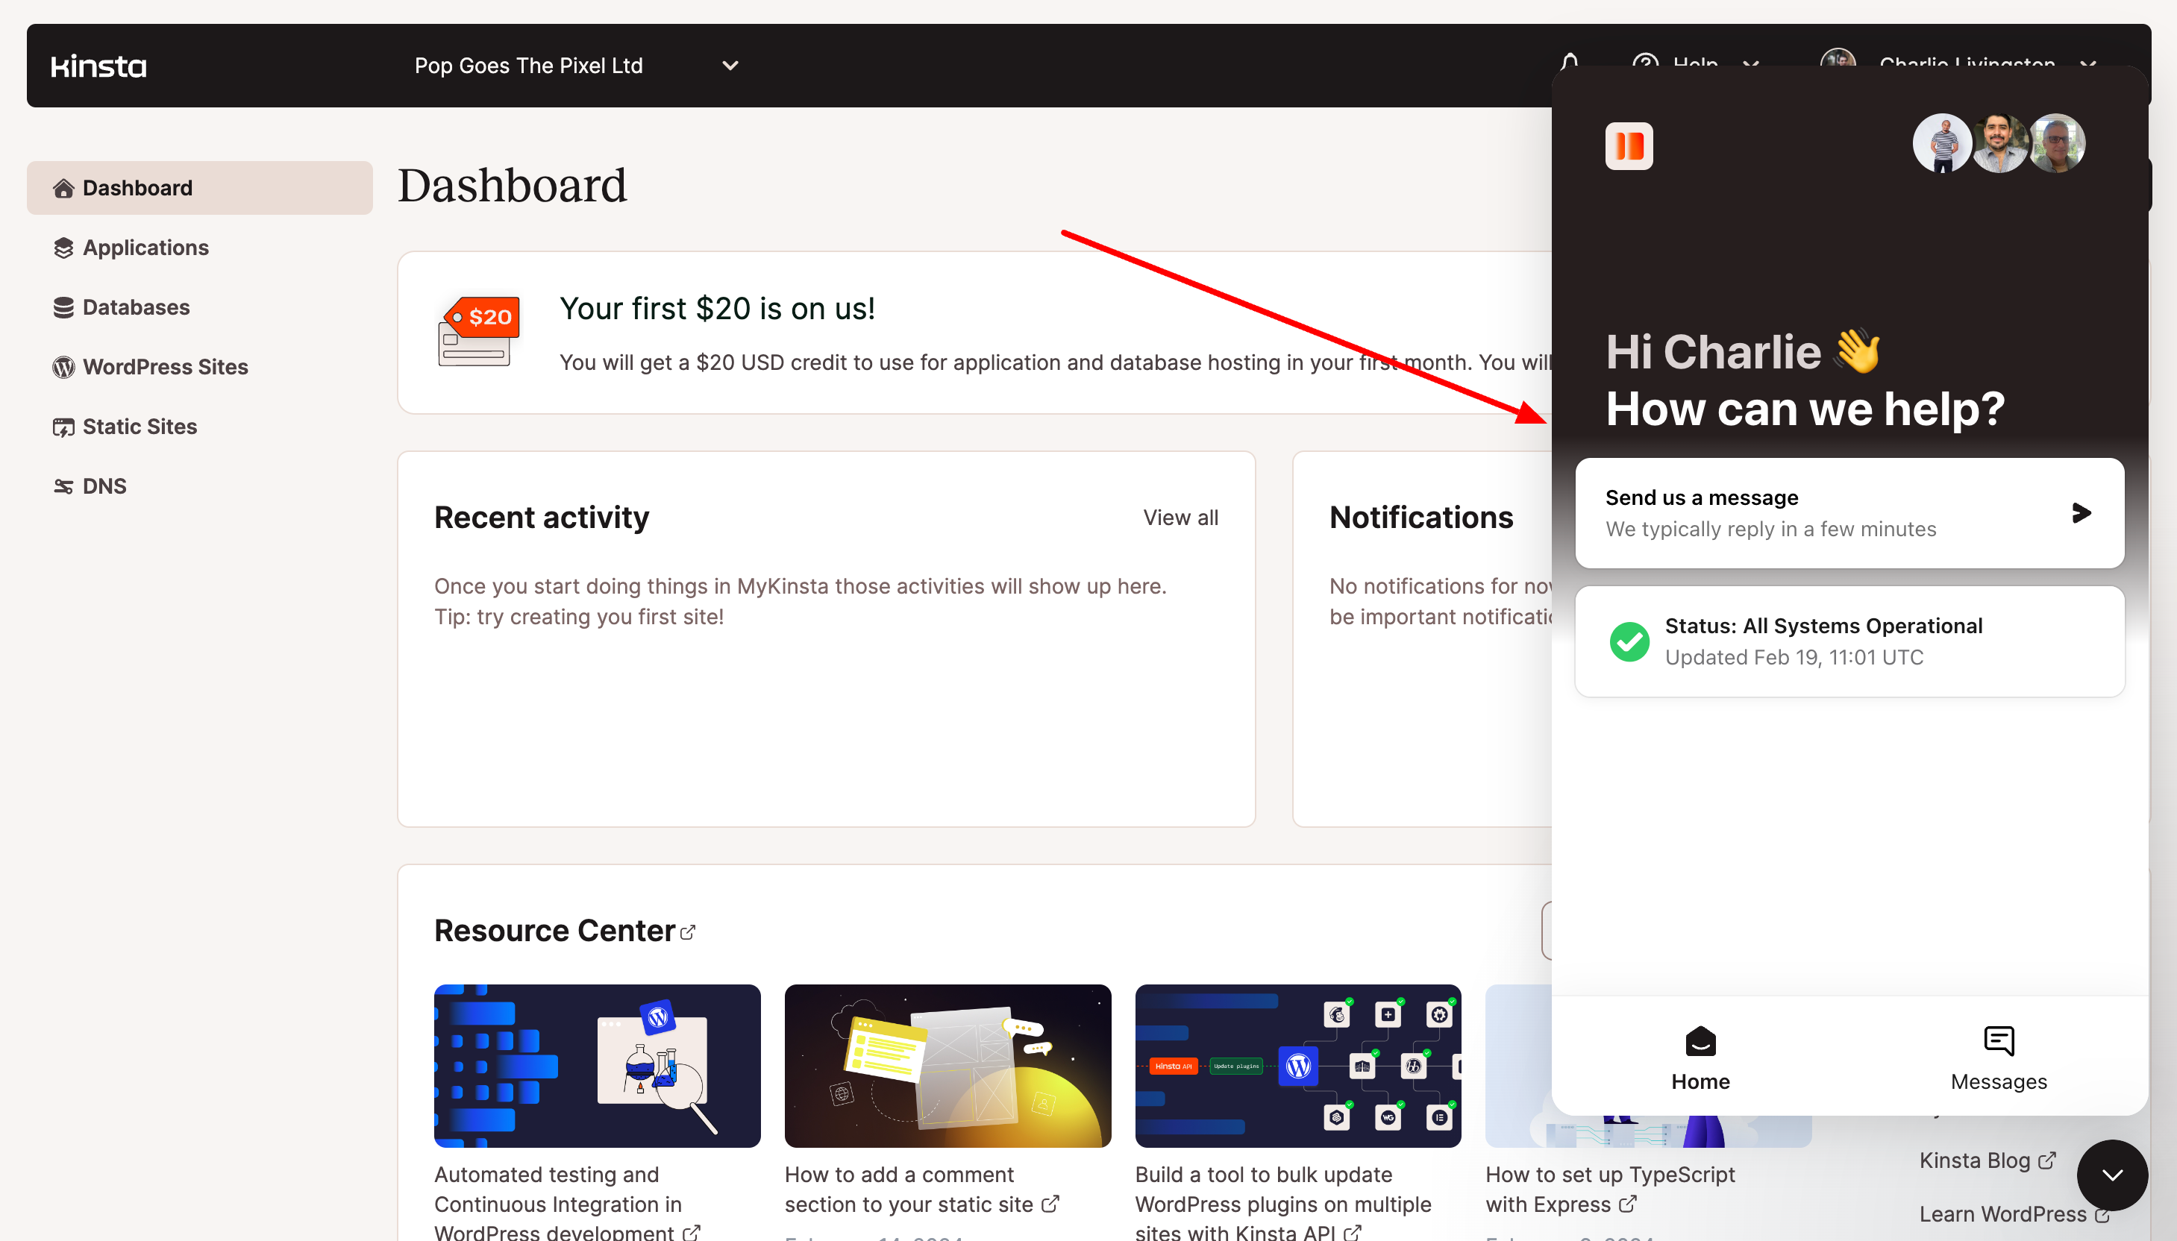Screen dimensions: 2177x1241
Task: Click 'Updated Feb 19, 11:01 UTC' text
Action: tap(1794, 657)
